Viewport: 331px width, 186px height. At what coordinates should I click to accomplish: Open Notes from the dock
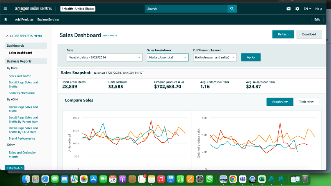coord(152,179)
